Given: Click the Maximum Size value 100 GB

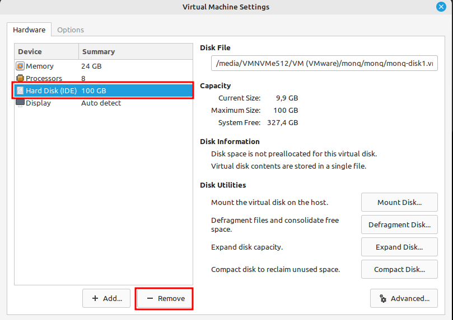Looking at the screenshot, I should pyautogui.click(x=286, y=110).
